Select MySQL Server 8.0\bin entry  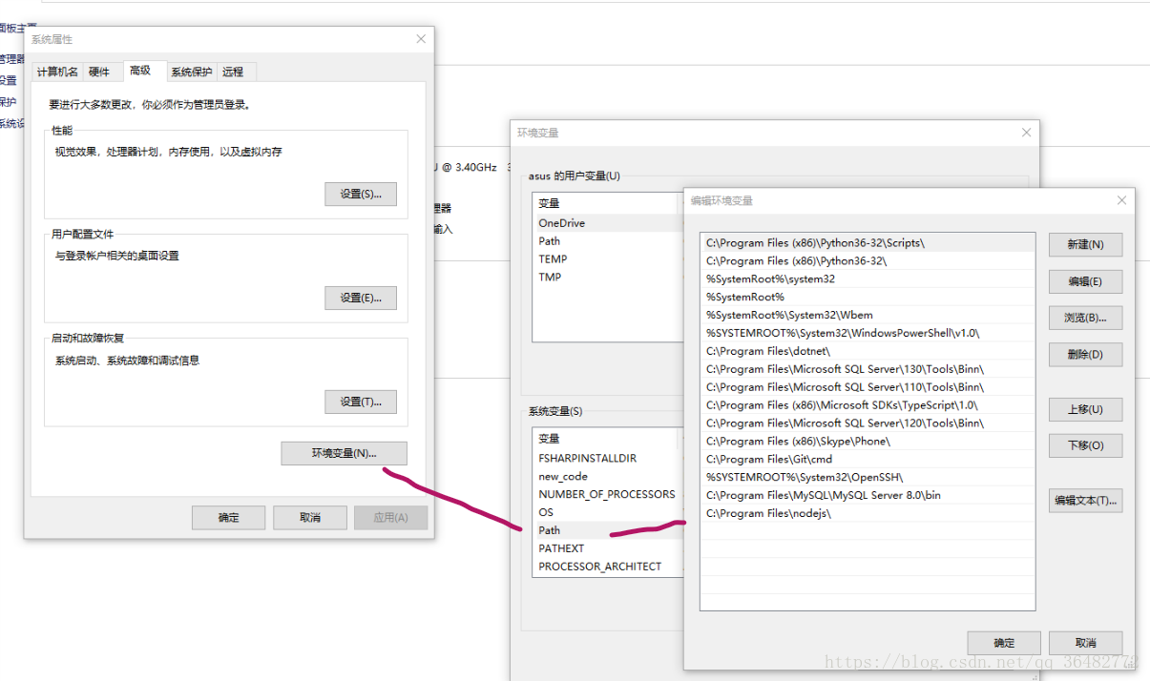[x=868, y=495]
